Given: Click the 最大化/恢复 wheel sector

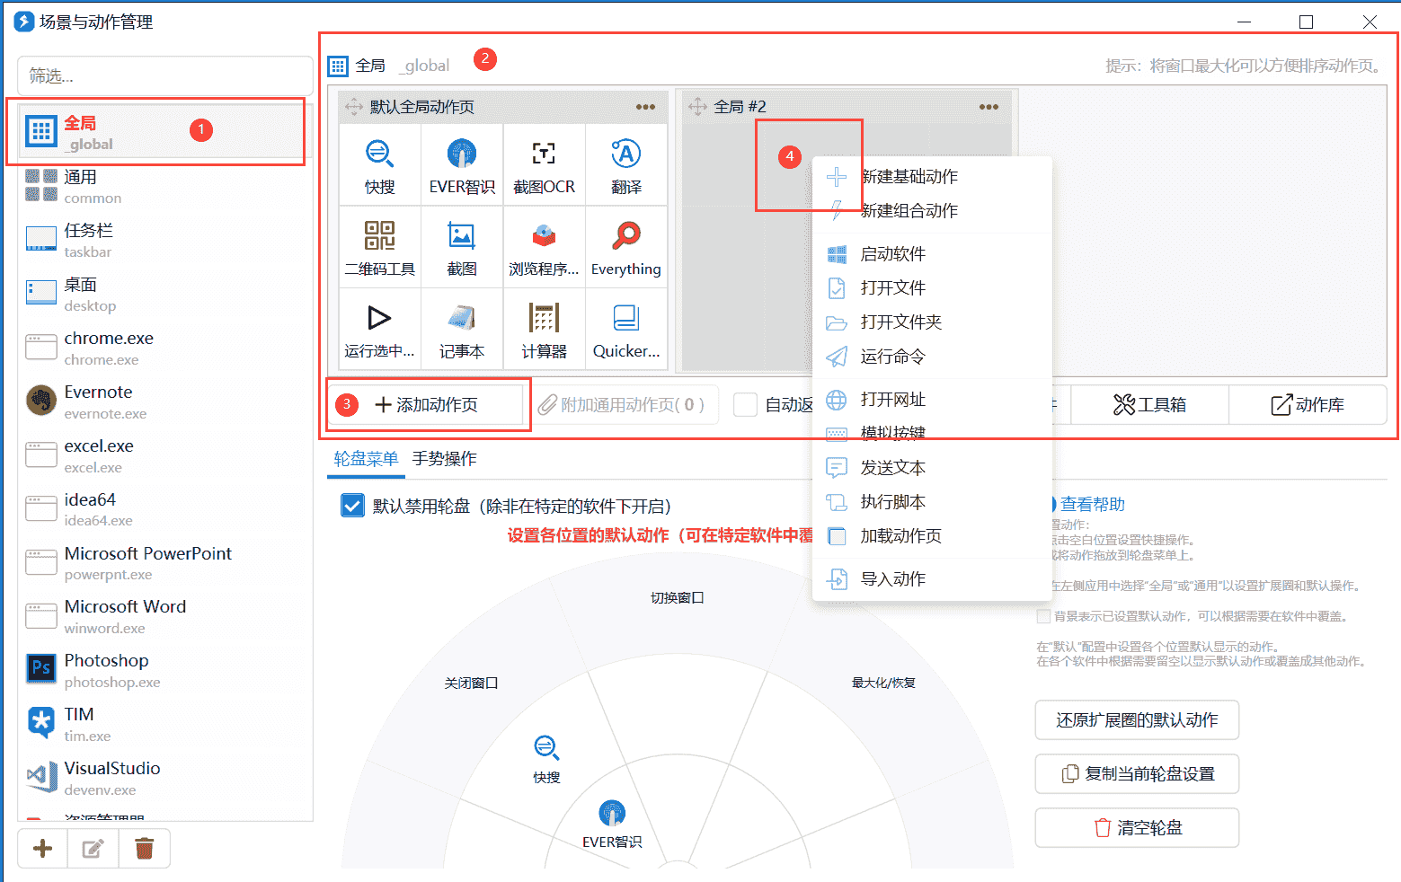Looking at the screenshot, I should pyautogui.click(x=883, y=684).
